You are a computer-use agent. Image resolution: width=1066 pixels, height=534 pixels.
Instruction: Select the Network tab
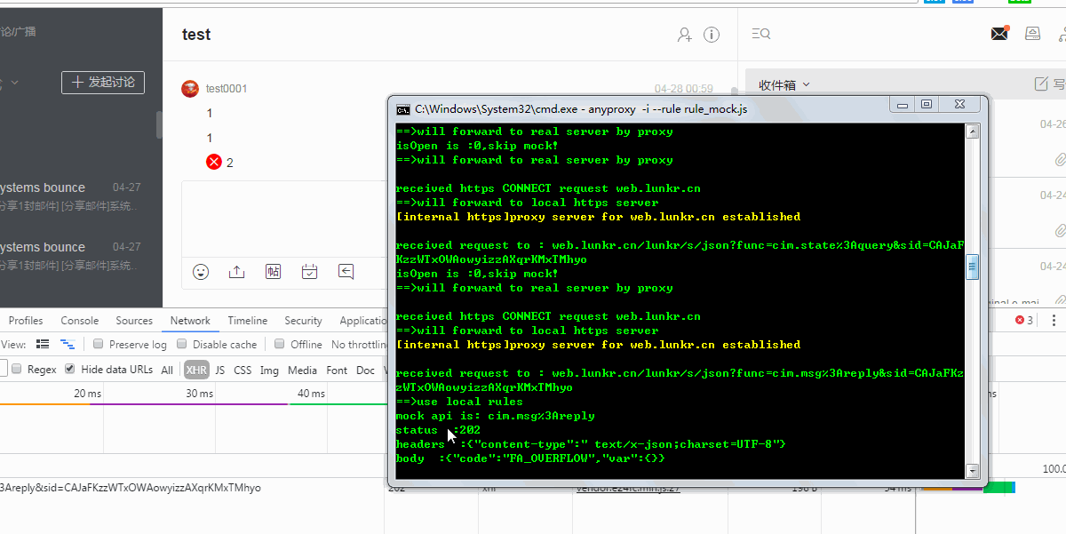pos(190,321)
